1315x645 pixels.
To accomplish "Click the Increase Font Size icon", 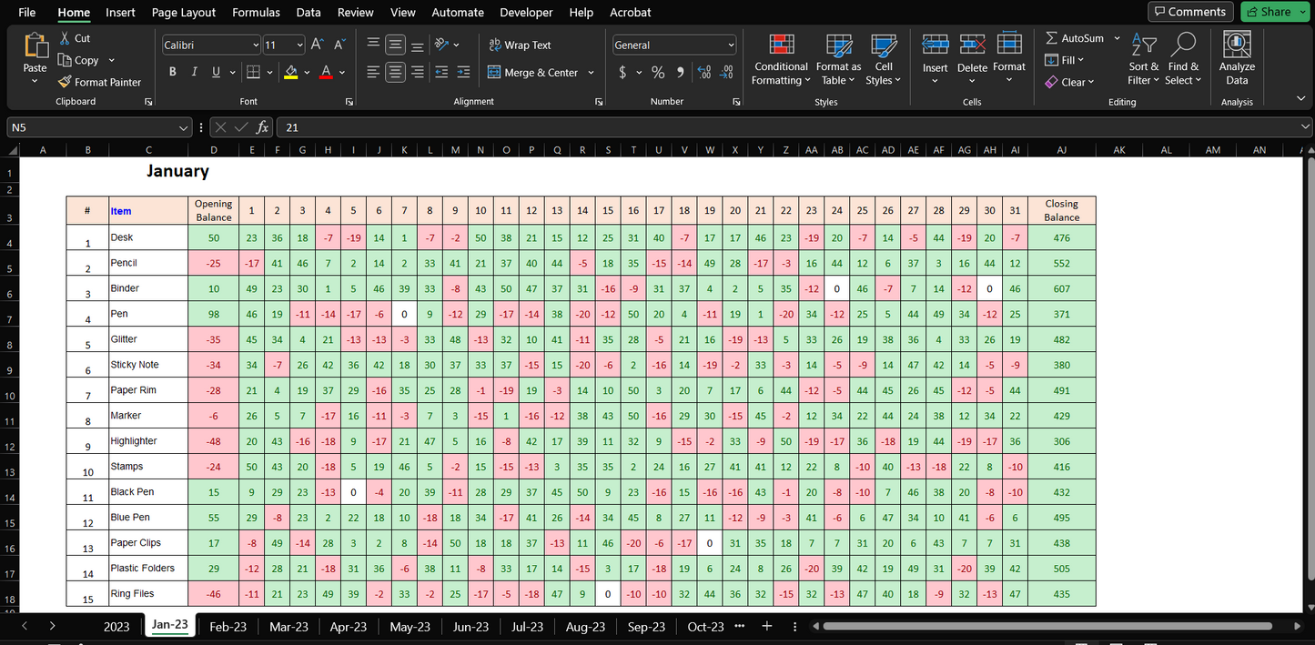I will click(317, 45).
